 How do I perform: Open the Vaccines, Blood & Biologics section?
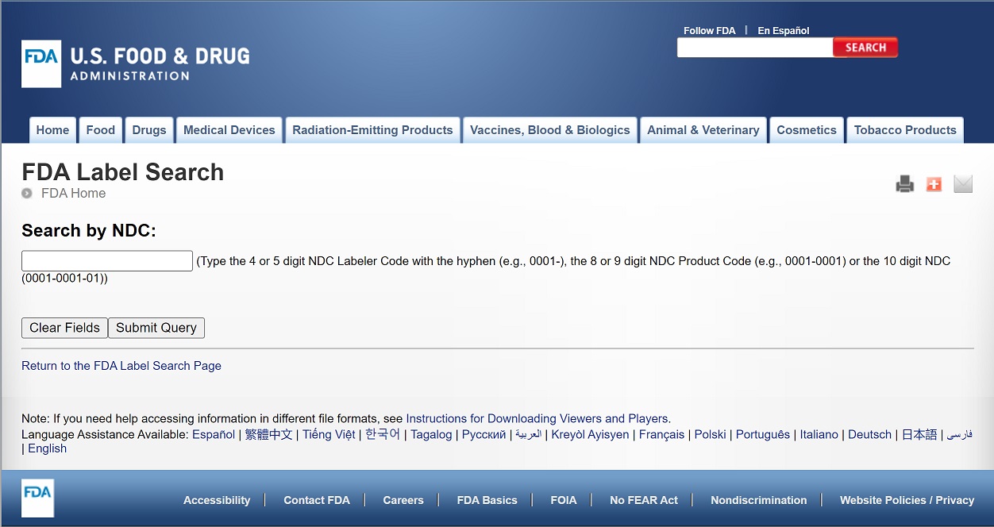pyautogui.click(x=549, y=129)
